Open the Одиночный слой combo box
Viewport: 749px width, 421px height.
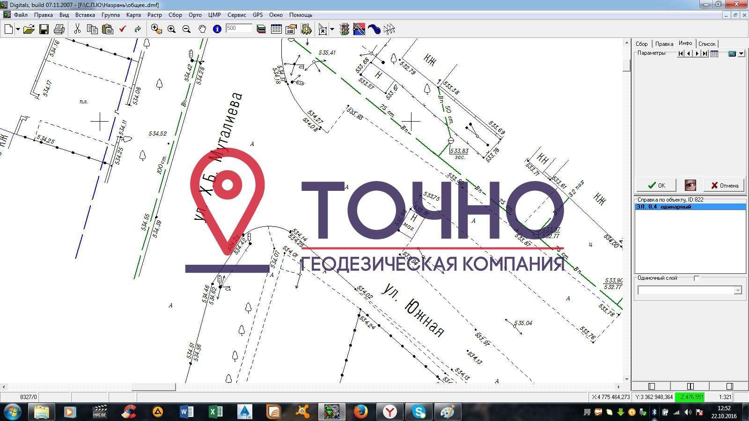[x=690, y=290]
